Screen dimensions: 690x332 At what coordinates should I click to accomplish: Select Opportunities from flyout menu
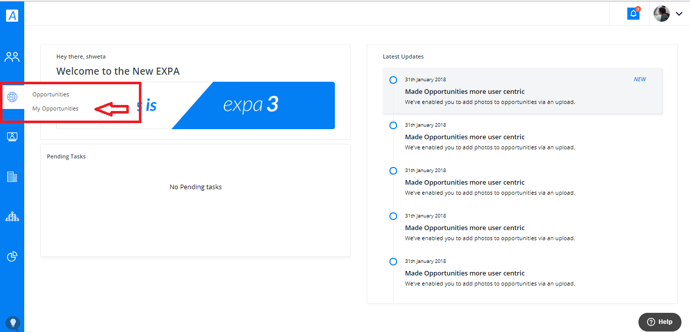click(51, 94)
